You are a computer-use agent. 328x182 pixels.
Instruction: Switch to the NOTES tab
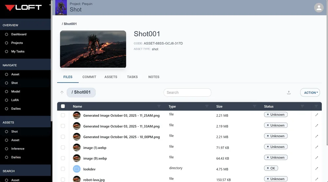click(154, 77)
